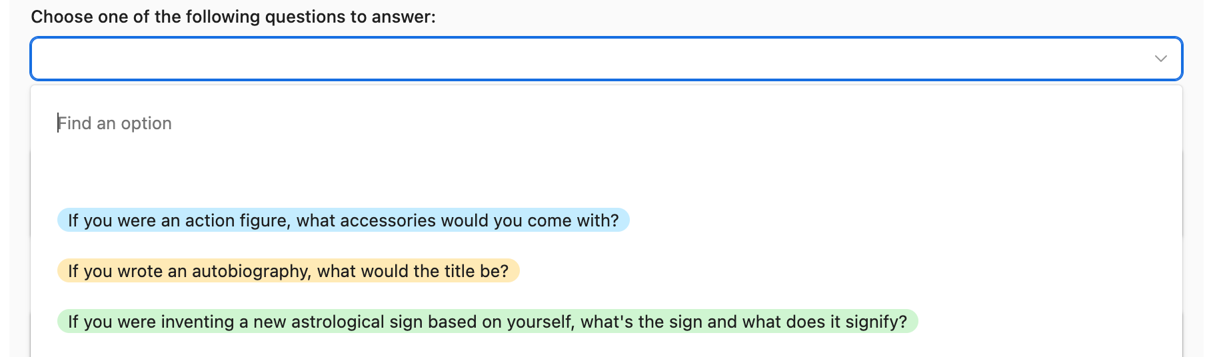Select the action figure accessories question

pos(343,220)
